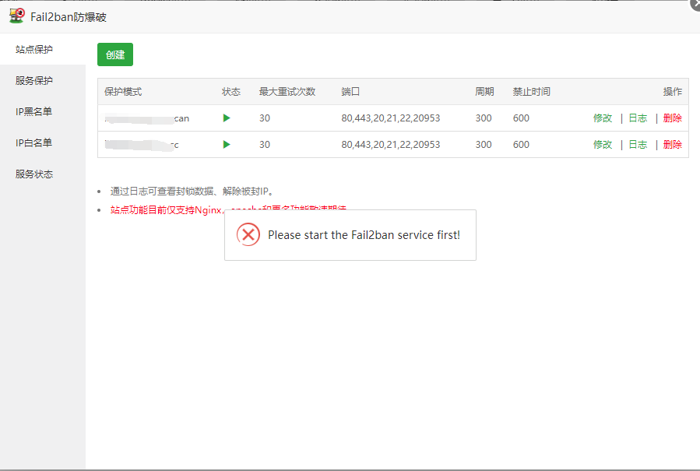Switch to the 服务状态 tab
Image resolution: width=700 pixels, height=471 pixels.
pyautogui.click(x=34, y=174)
